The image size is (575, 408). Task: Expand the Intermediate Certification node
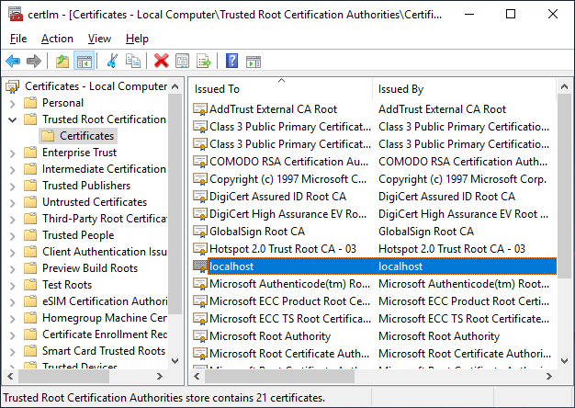[x=13, y=170]
